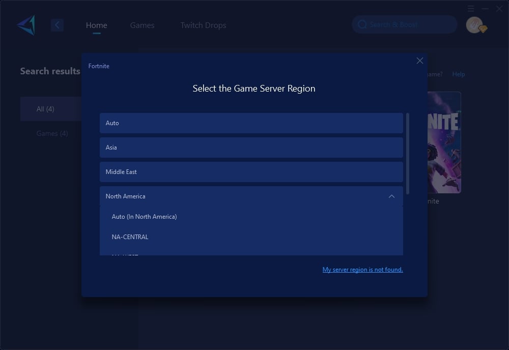
Task: Collapse the North America region chevron
Action: [391, 196]
